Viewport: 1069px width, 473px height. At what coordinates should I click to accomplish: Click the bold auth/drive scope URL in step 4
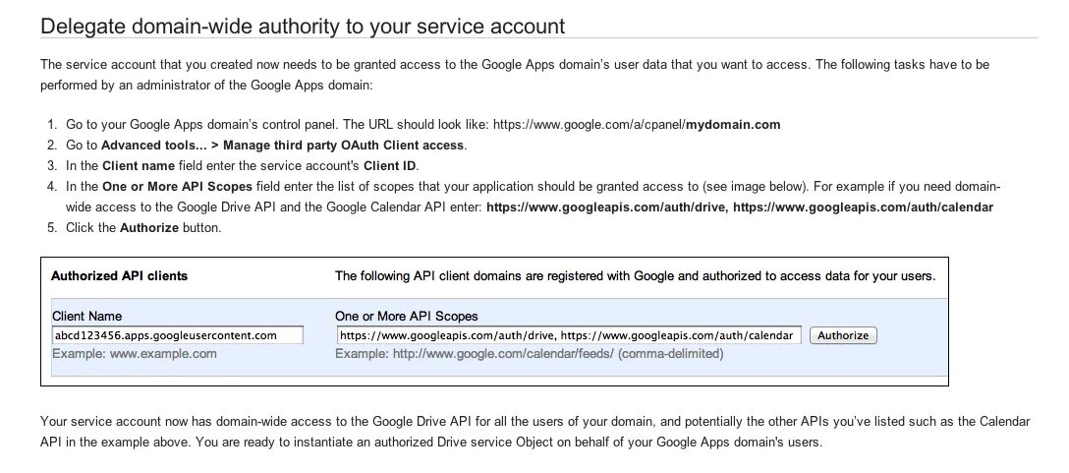(x=605, y=207)
